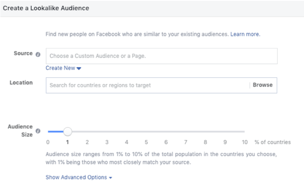Open the Learn more link

(245, 34)
